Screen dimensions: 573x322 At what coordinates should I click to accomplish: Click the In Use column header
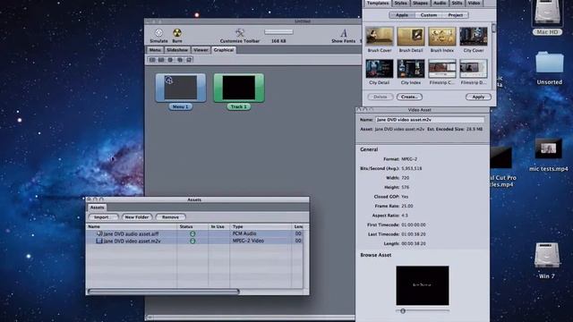(218, 226)
